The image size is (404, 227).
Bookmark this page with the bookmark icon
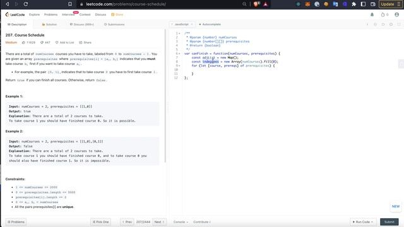(x=70, y=4)
